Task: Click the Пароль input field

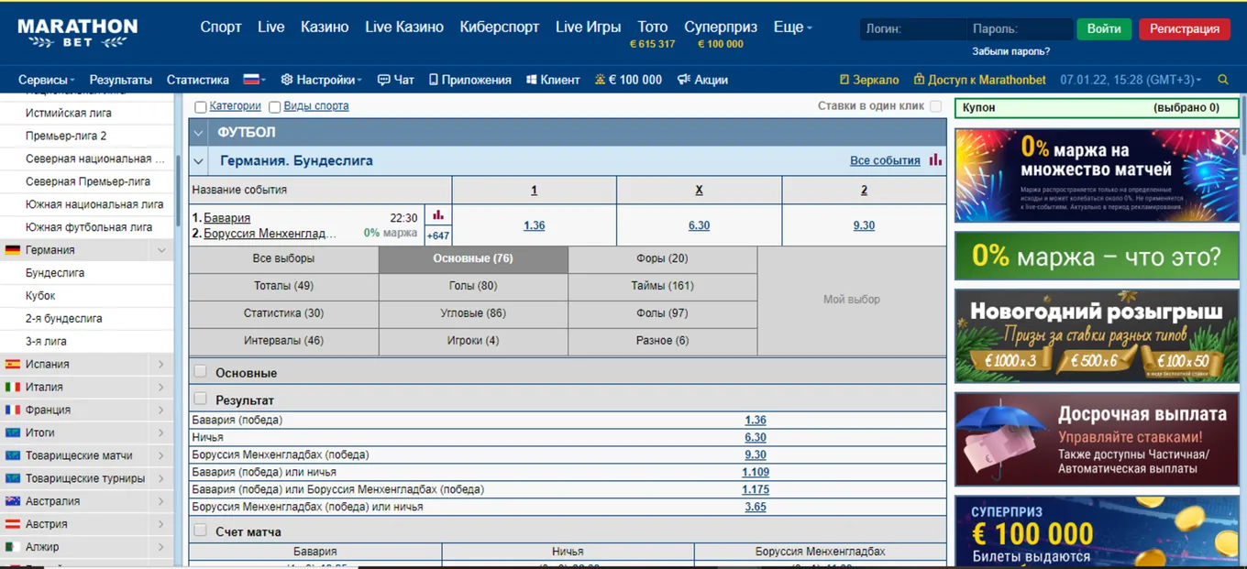Action: coord(1020,29)
